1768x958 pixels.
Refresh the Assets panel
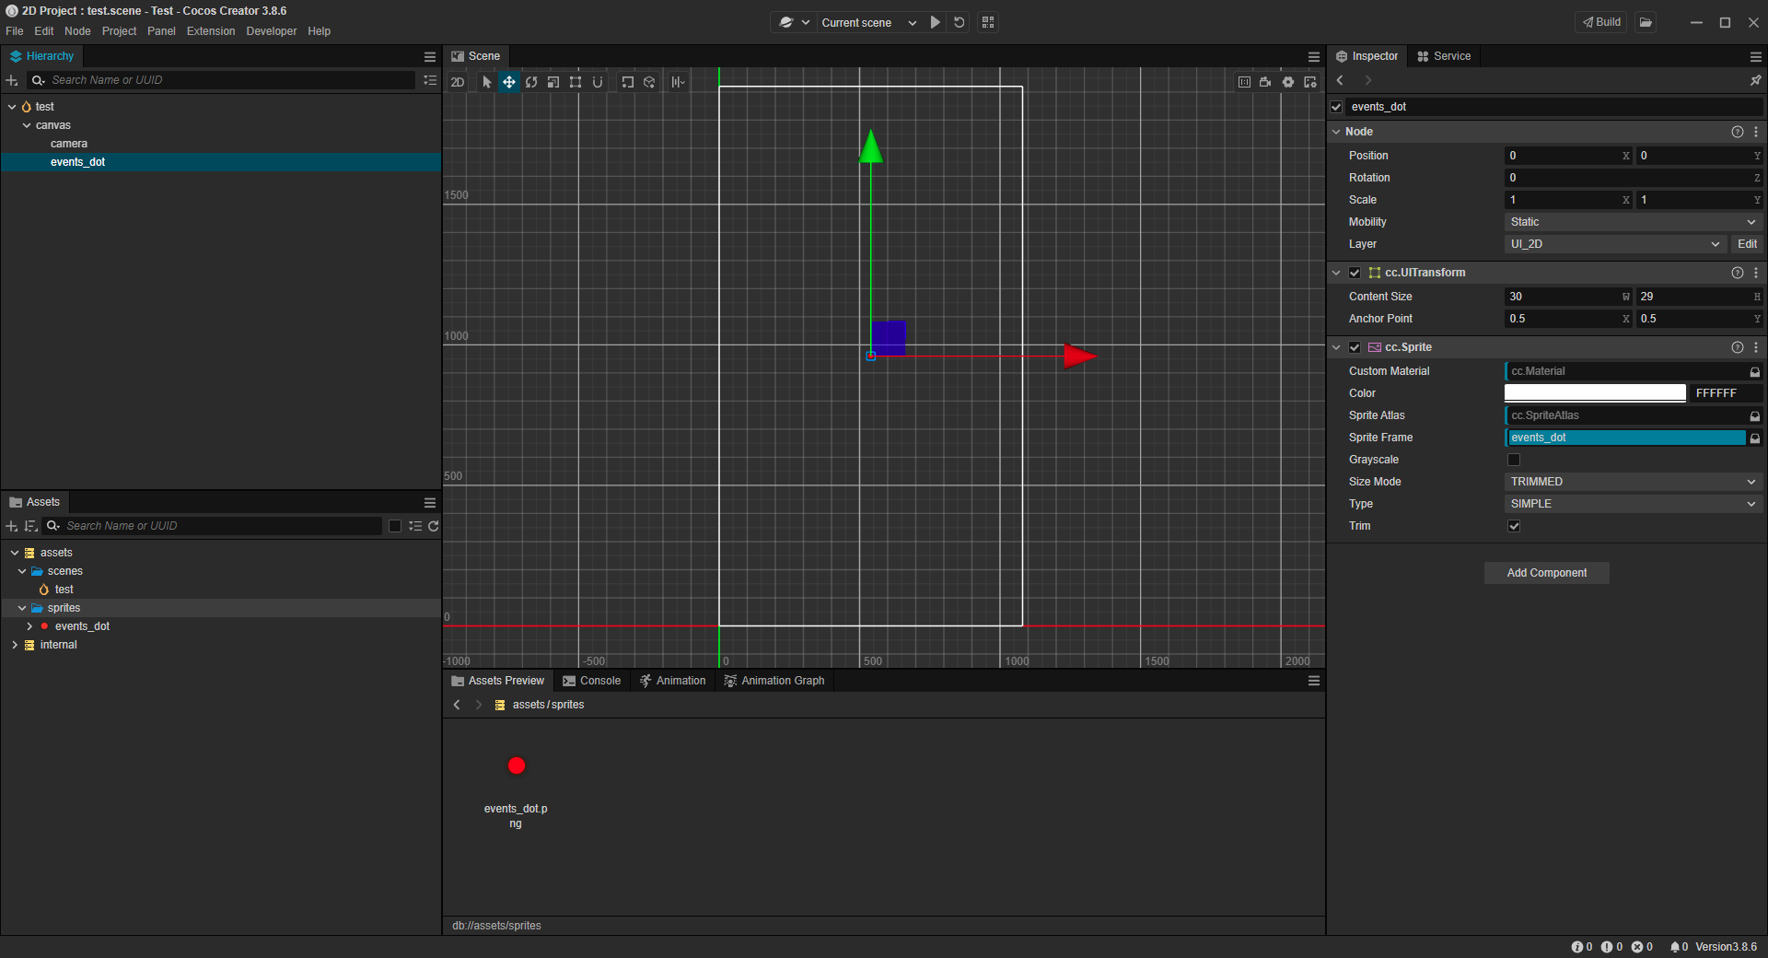tap(434, 526)
